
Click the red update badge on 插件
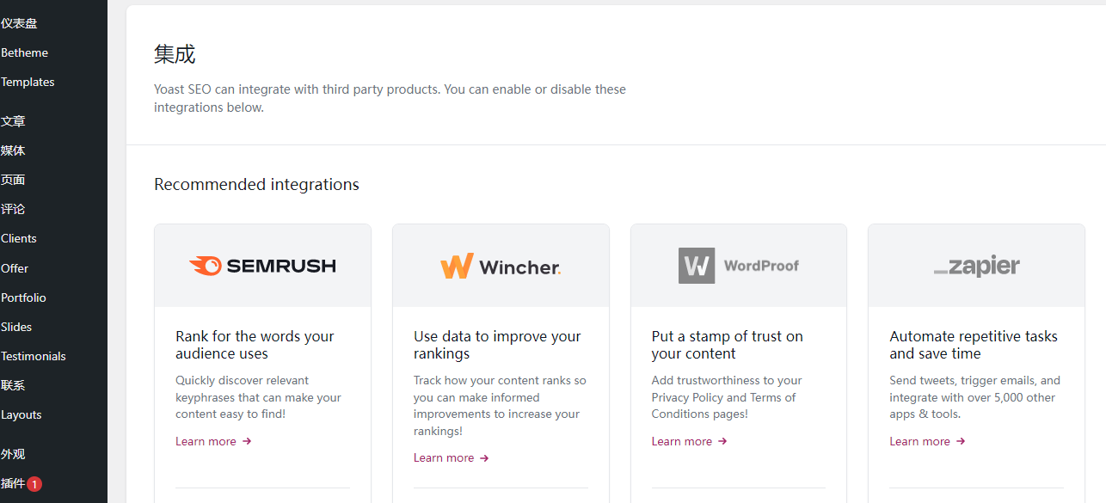(34, 484)
